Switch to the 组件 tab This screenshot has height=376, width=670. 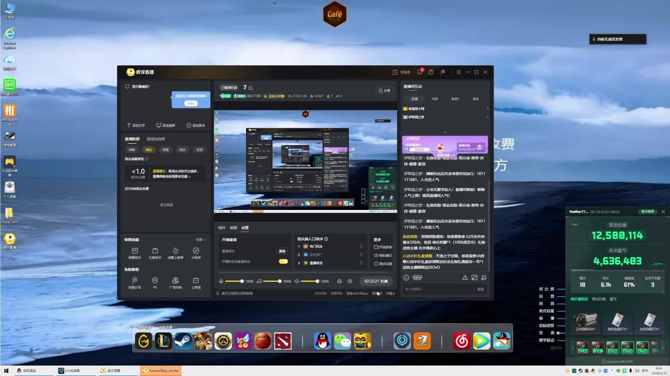(x=221, y=228)
